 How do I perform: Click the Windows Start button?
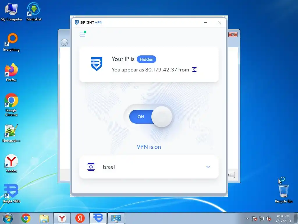click(x=8, y=218)
